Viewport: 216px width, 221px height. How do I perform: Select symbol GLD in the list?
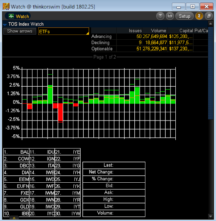[x=16, y=206]
